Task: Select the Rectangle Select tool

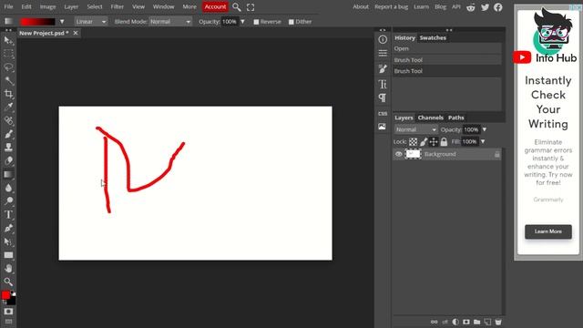Action: point(8,54)
